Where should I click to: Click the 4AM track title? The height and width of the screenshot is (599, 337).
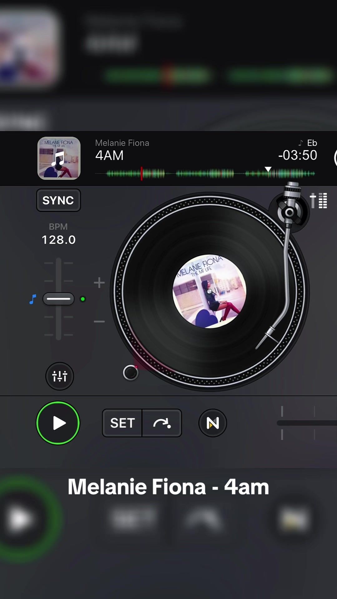(x=110, y=155)
